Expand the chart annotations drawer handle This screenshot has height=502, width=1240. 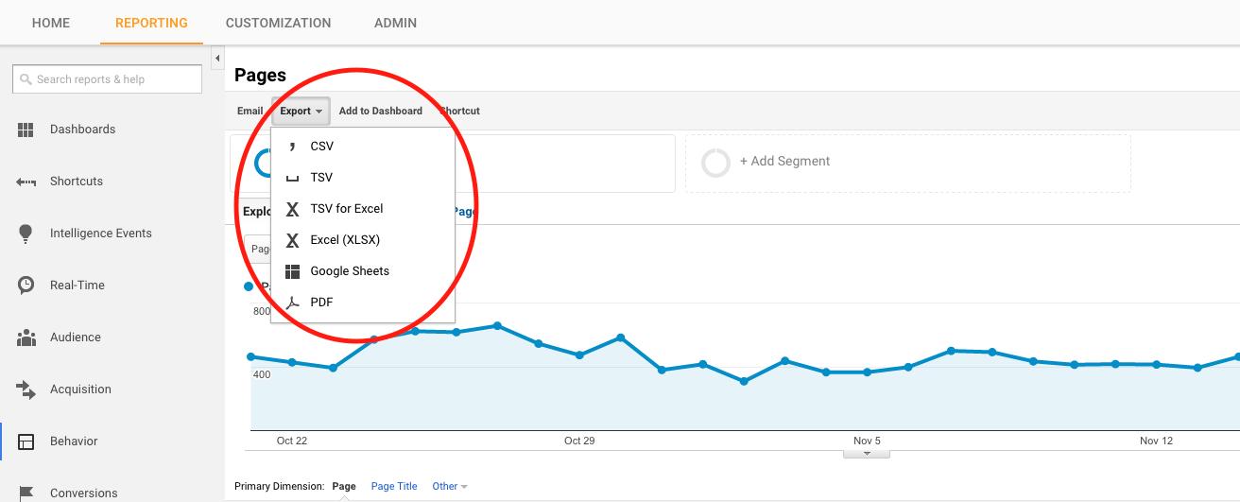(867, 454)
